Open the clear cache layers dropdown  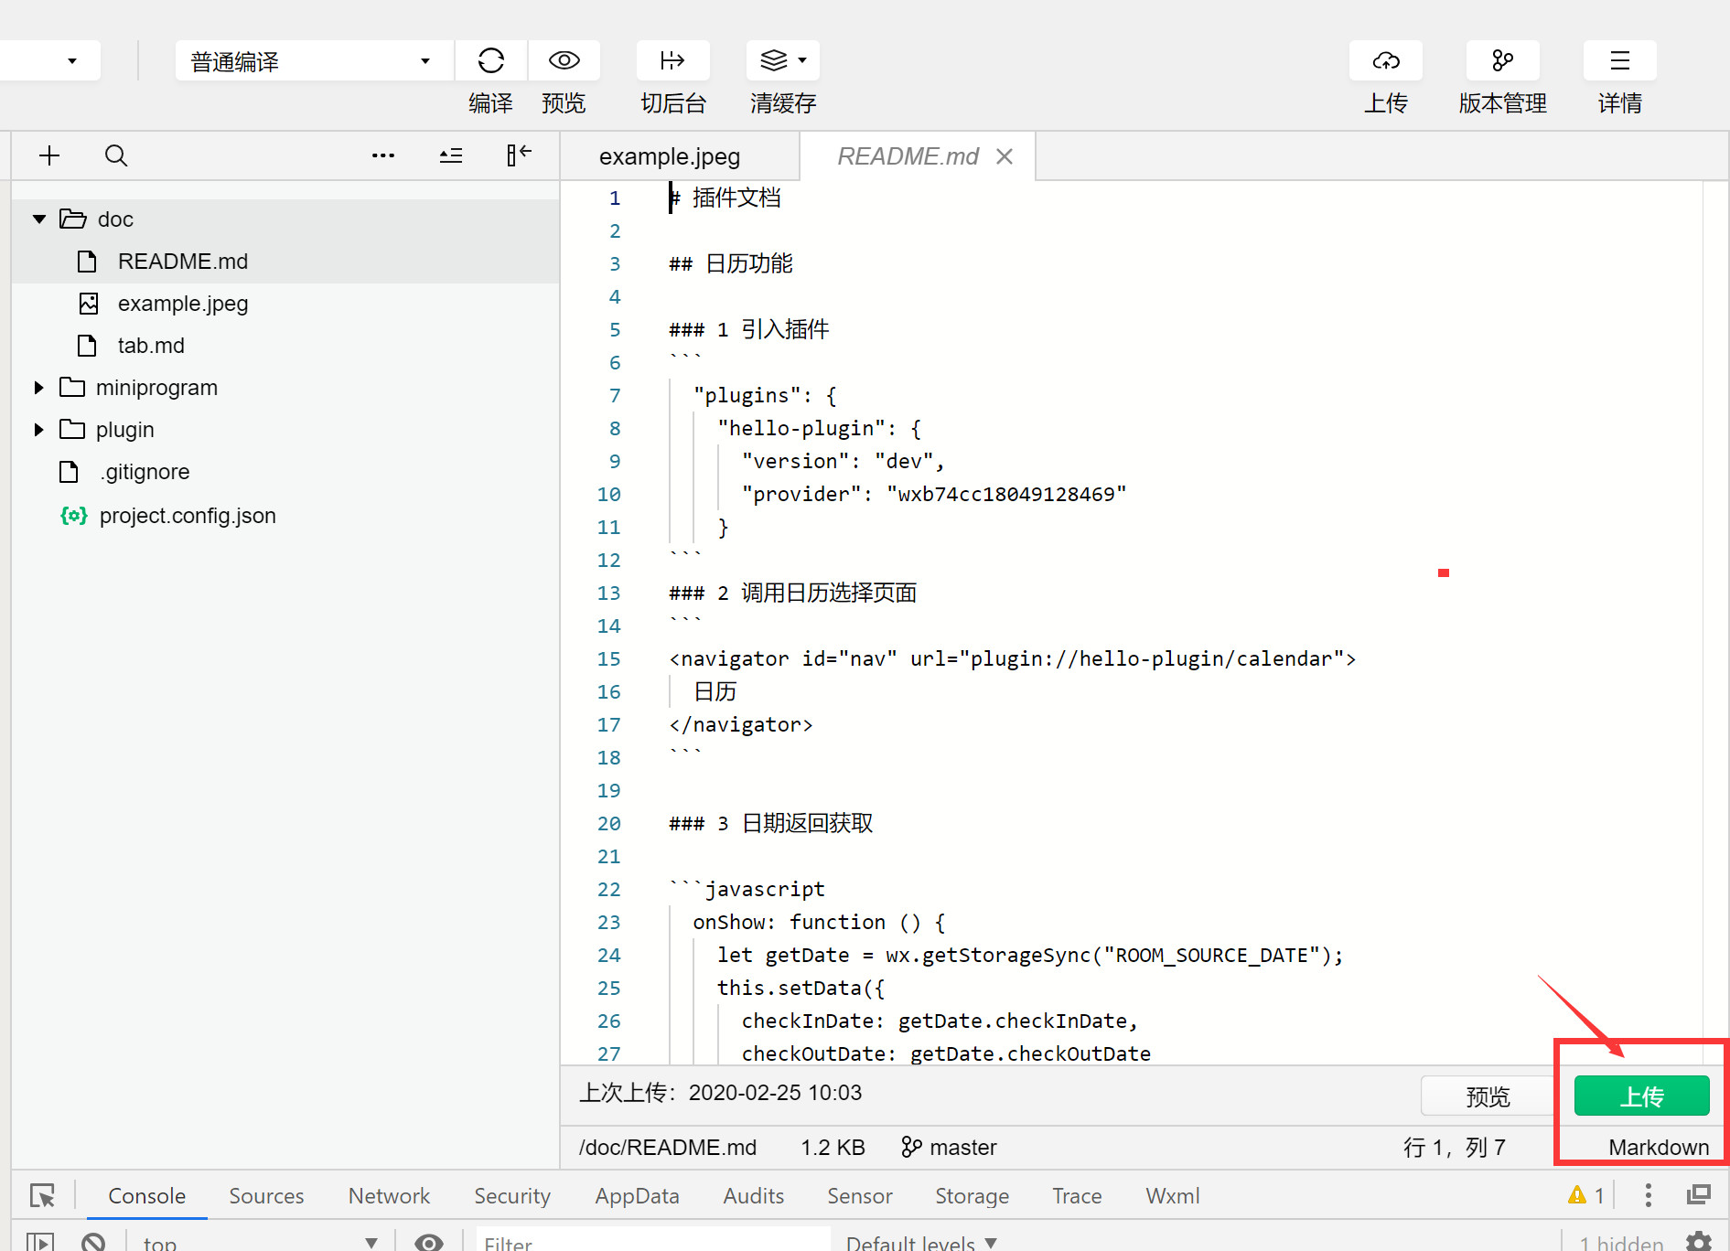click(x=783, y=60)
